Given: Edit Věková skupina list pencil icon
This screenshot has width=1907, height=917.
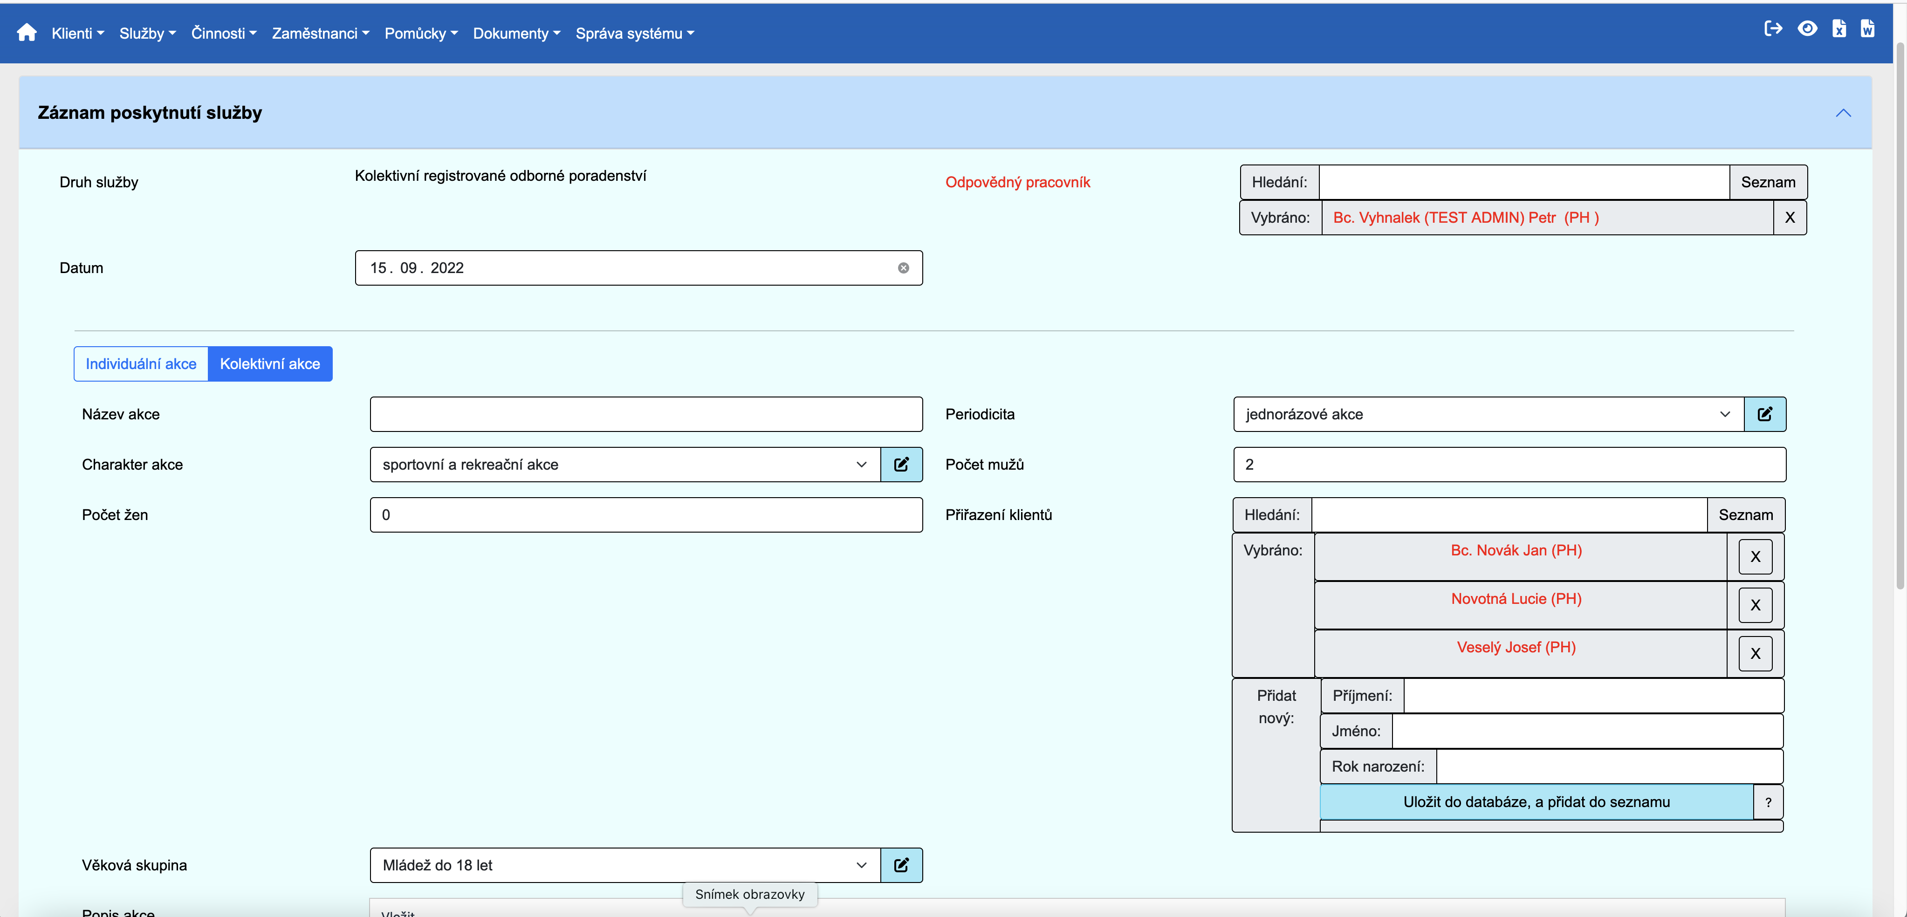Looking at the screenshot, I should tap(901, 865).
